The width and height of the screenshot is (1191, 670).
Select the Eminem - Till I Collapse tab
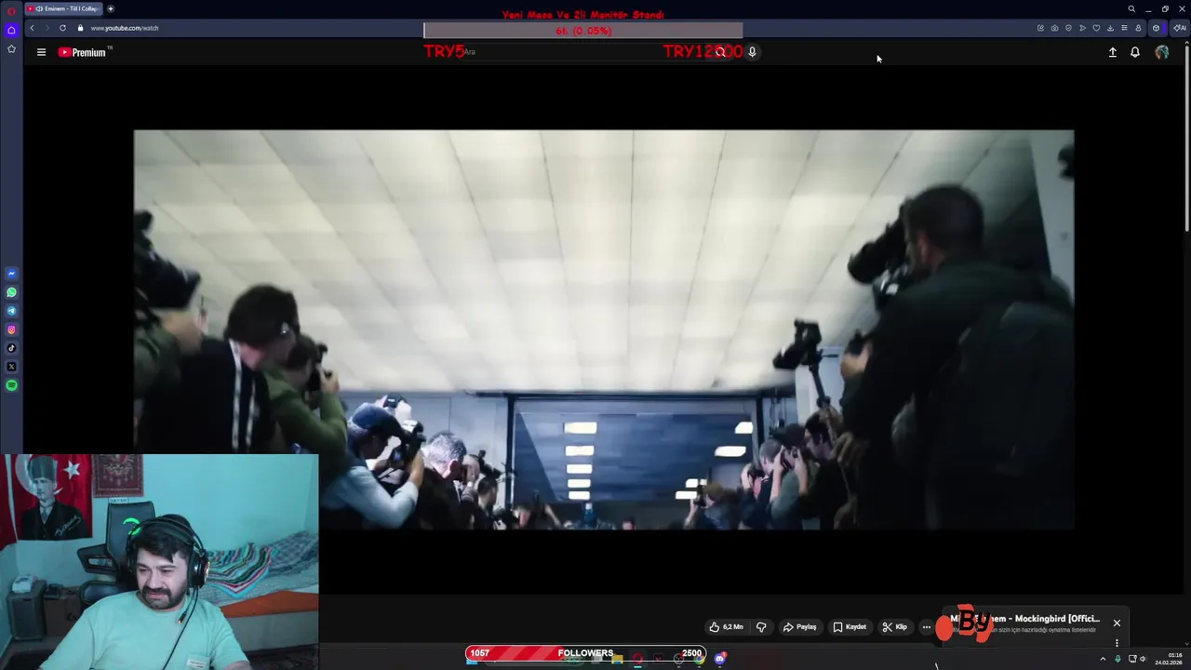[63, 8]
